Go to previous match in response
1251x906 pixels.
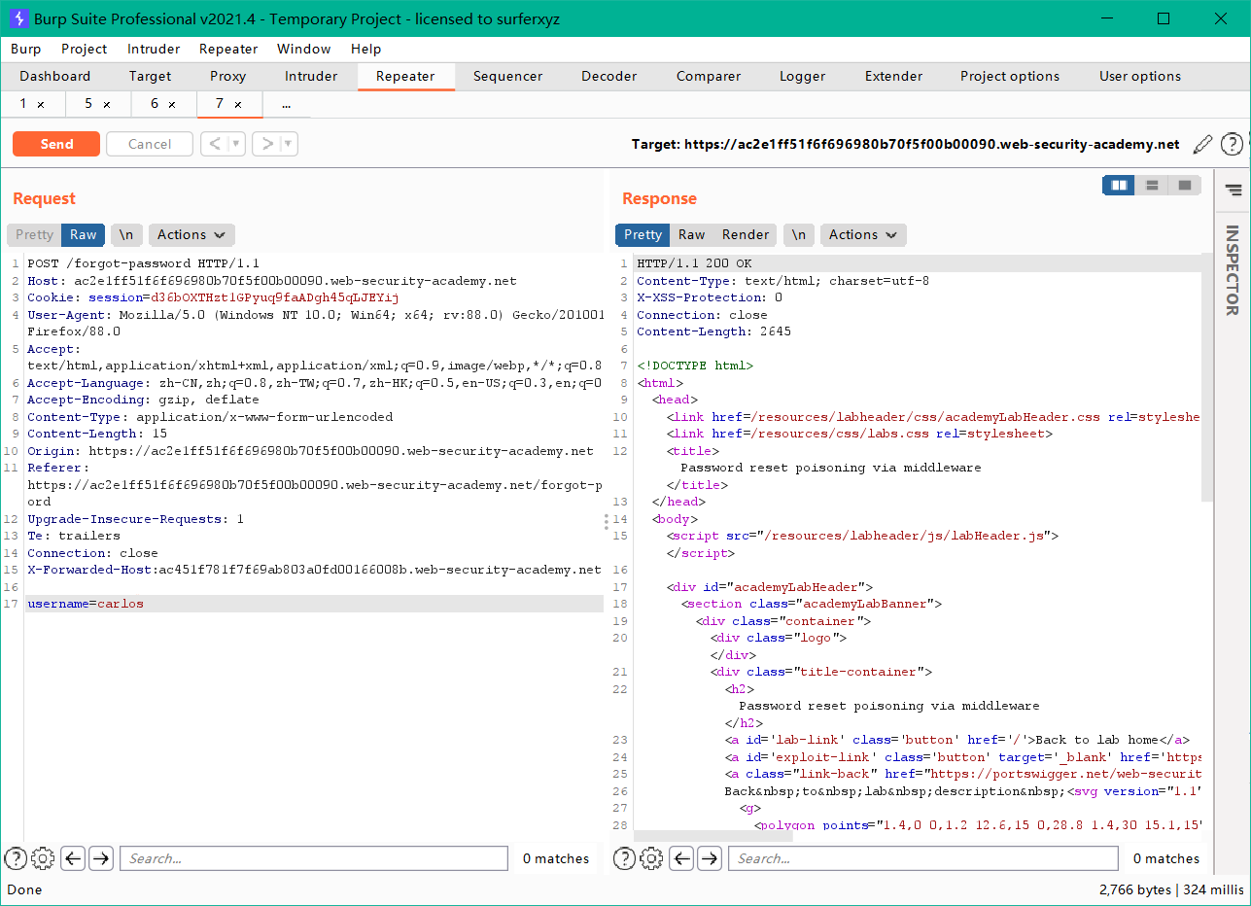682,858
